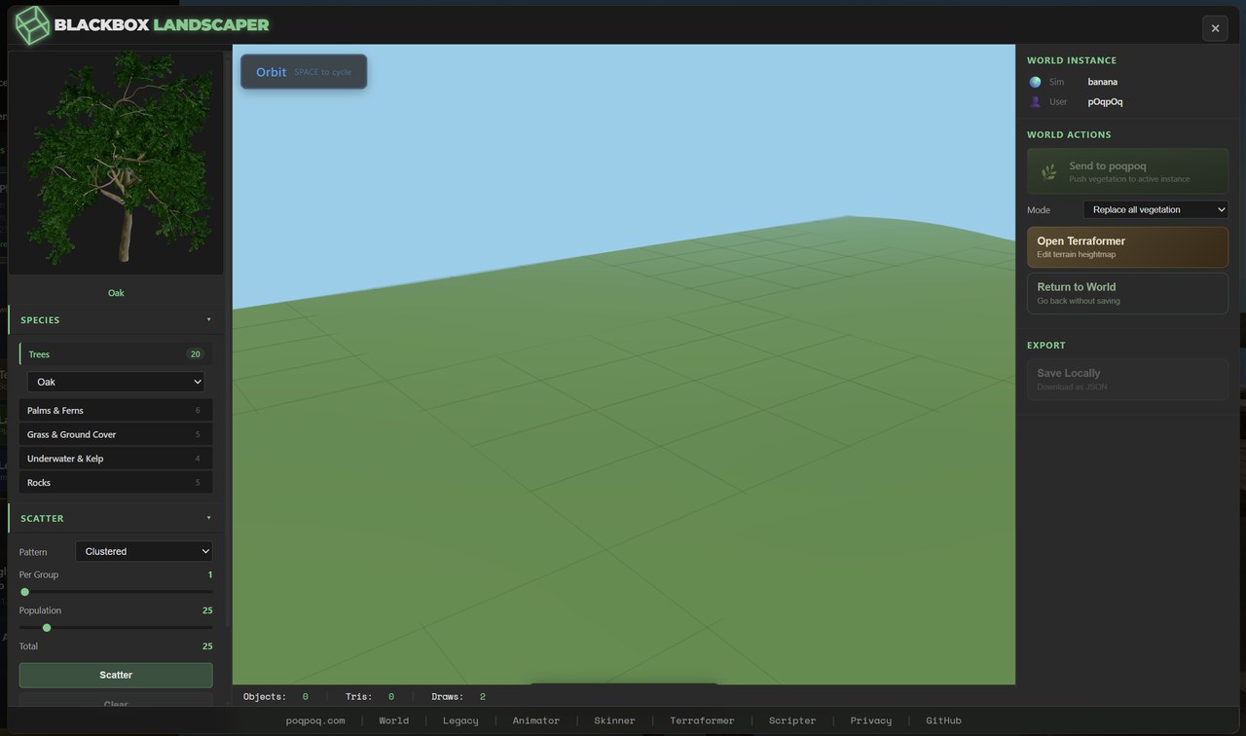Select the Underwater & Kelp category

(x=116, y=459)
